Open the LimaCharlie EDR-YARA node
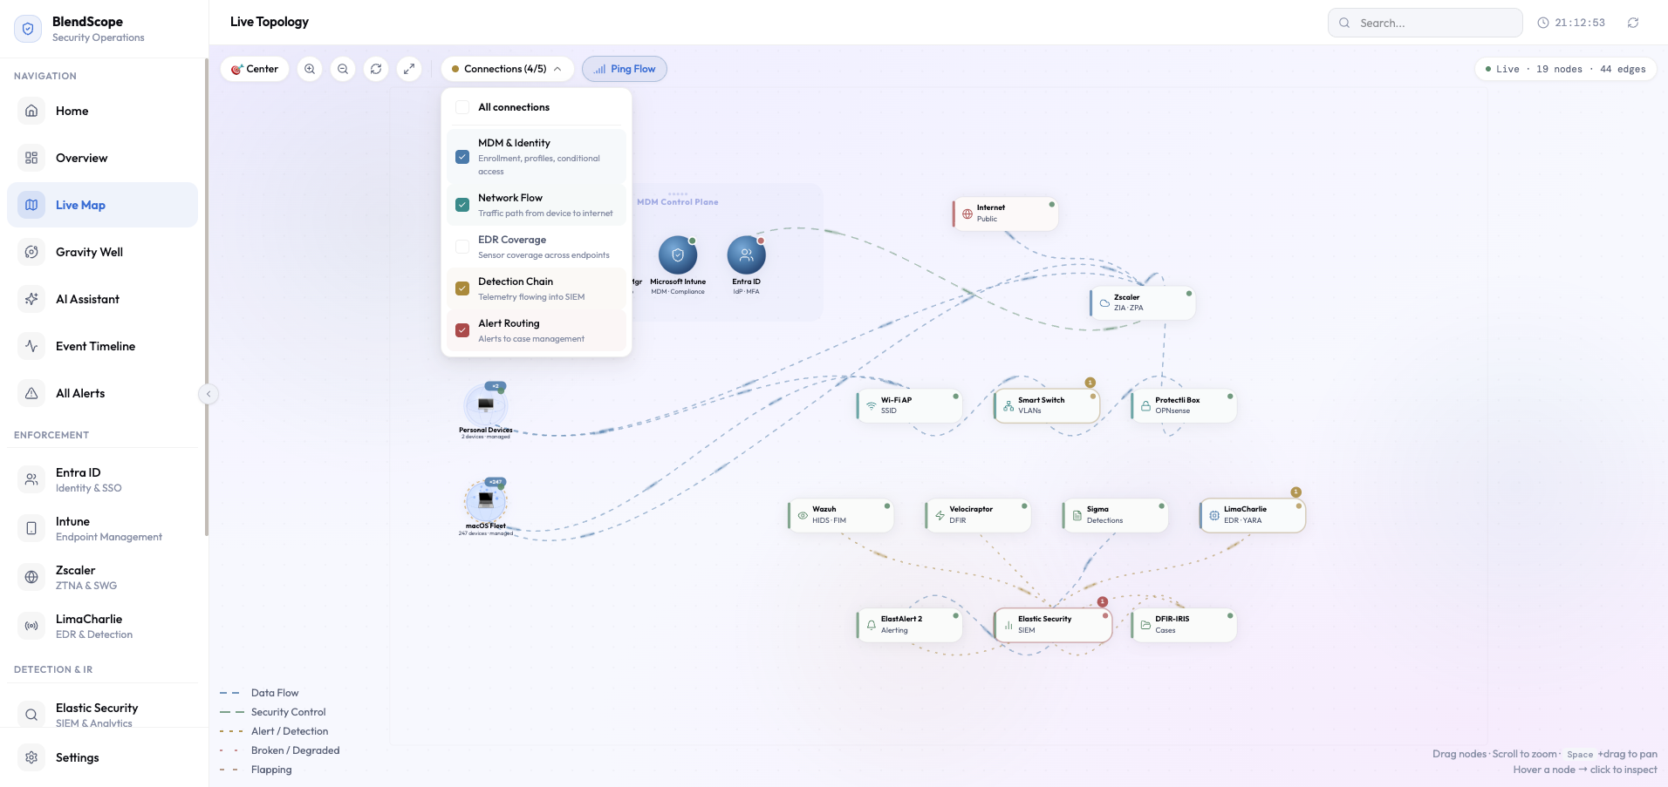 point(1253,514)
